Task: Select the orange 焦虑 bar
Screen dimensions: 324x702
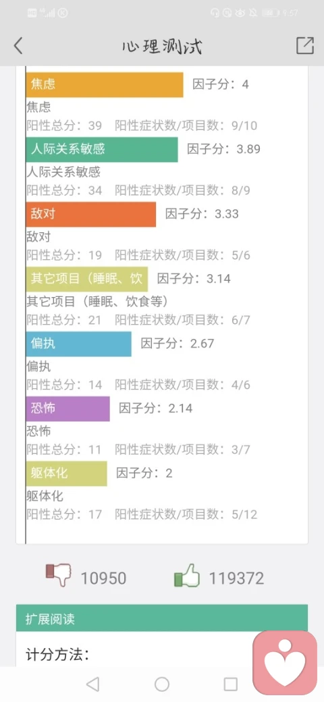Action: [105, 84]
